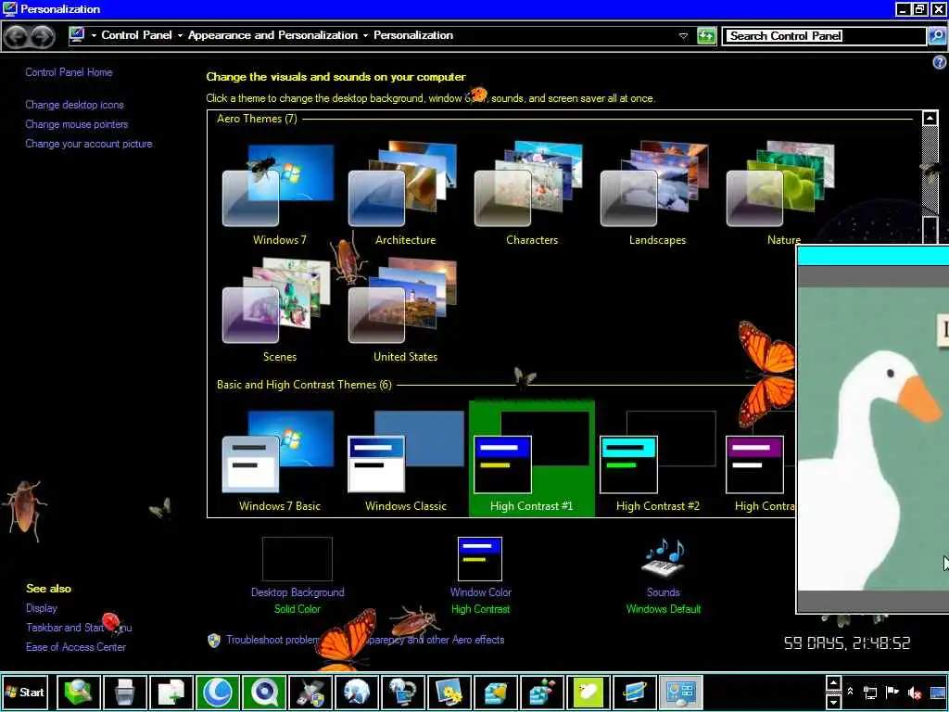Open Taskbar and Start Menu link

(x=79, y=628)
